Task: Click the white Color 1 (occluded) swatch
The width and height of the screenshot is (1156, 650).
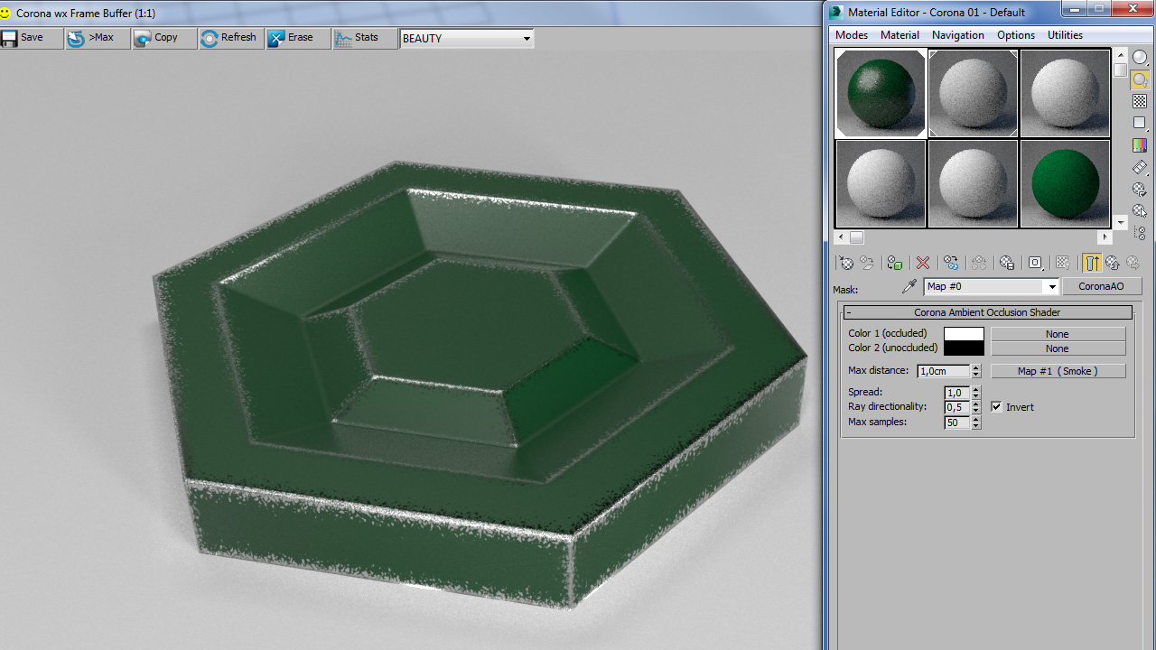Action: click(964, 334)
